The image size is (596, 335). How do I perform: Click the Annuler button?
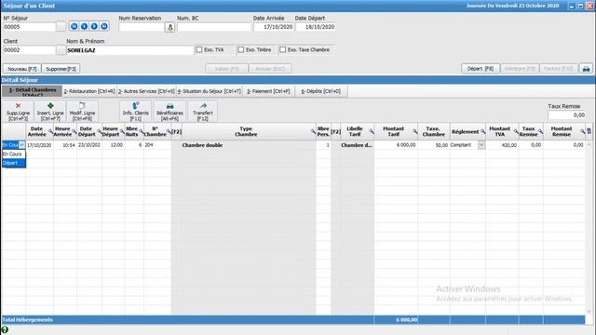(x=270, y=69)
